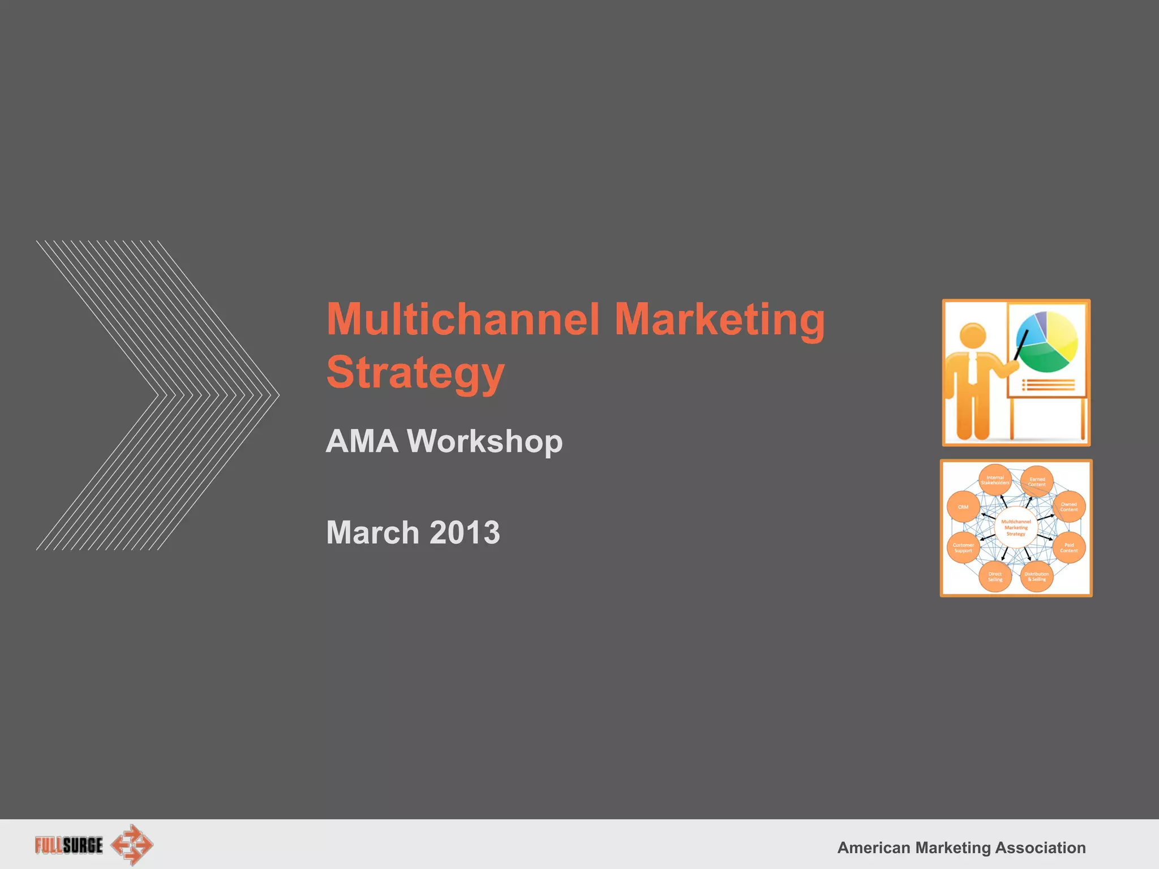Image resolution: width=1159 pixels, height=869 pixels.
Task: Click the Internal Stakeholders circle
Action: [995, 480]
